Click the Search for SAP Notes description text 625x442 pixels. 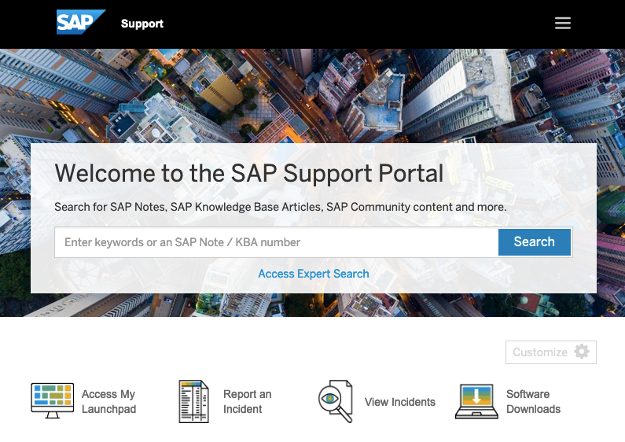280,207
